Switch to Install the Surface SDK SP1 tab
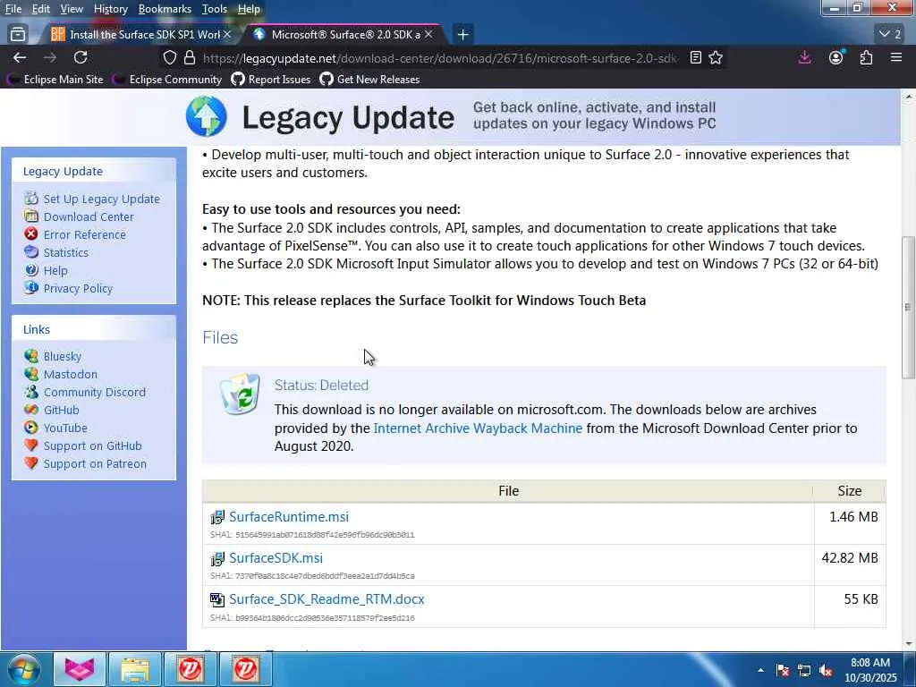Viewport: 916px width, 687px height. [139, 35]
